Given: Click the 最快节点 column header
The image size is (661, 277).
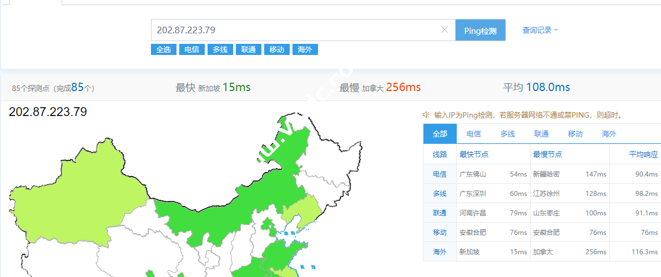Looking at the screenshot, I should coord(474,154).
